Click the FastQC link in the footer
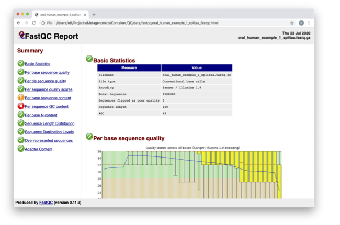Screen dimensions: 340x225 tap(46, 203)
